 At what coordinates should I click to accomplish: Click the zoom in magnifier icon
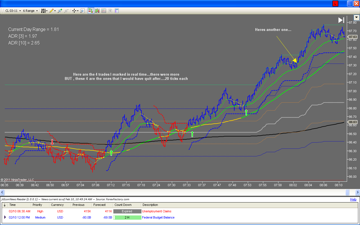pyautogui.click(x=60, y=11)
